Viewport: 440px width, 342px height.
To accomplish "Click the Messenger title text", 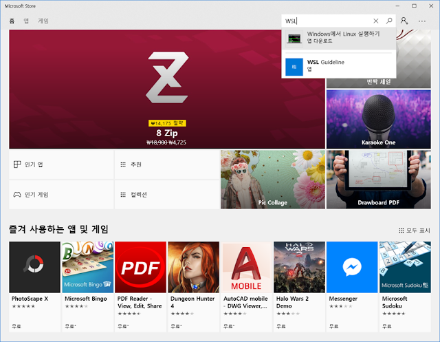I will [343, 299].
